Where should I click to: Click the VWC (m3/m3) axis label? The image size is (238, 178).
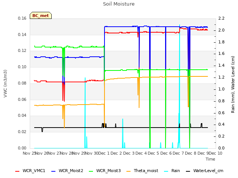(x=5, y=83)
